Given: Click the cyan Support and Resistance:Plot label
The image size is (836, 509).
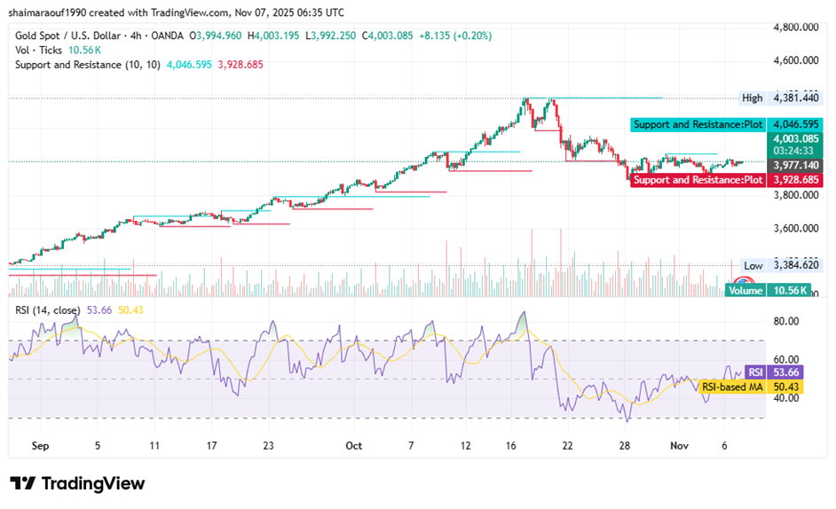Looking at the screenshot, I should click(x=698, y=125).
